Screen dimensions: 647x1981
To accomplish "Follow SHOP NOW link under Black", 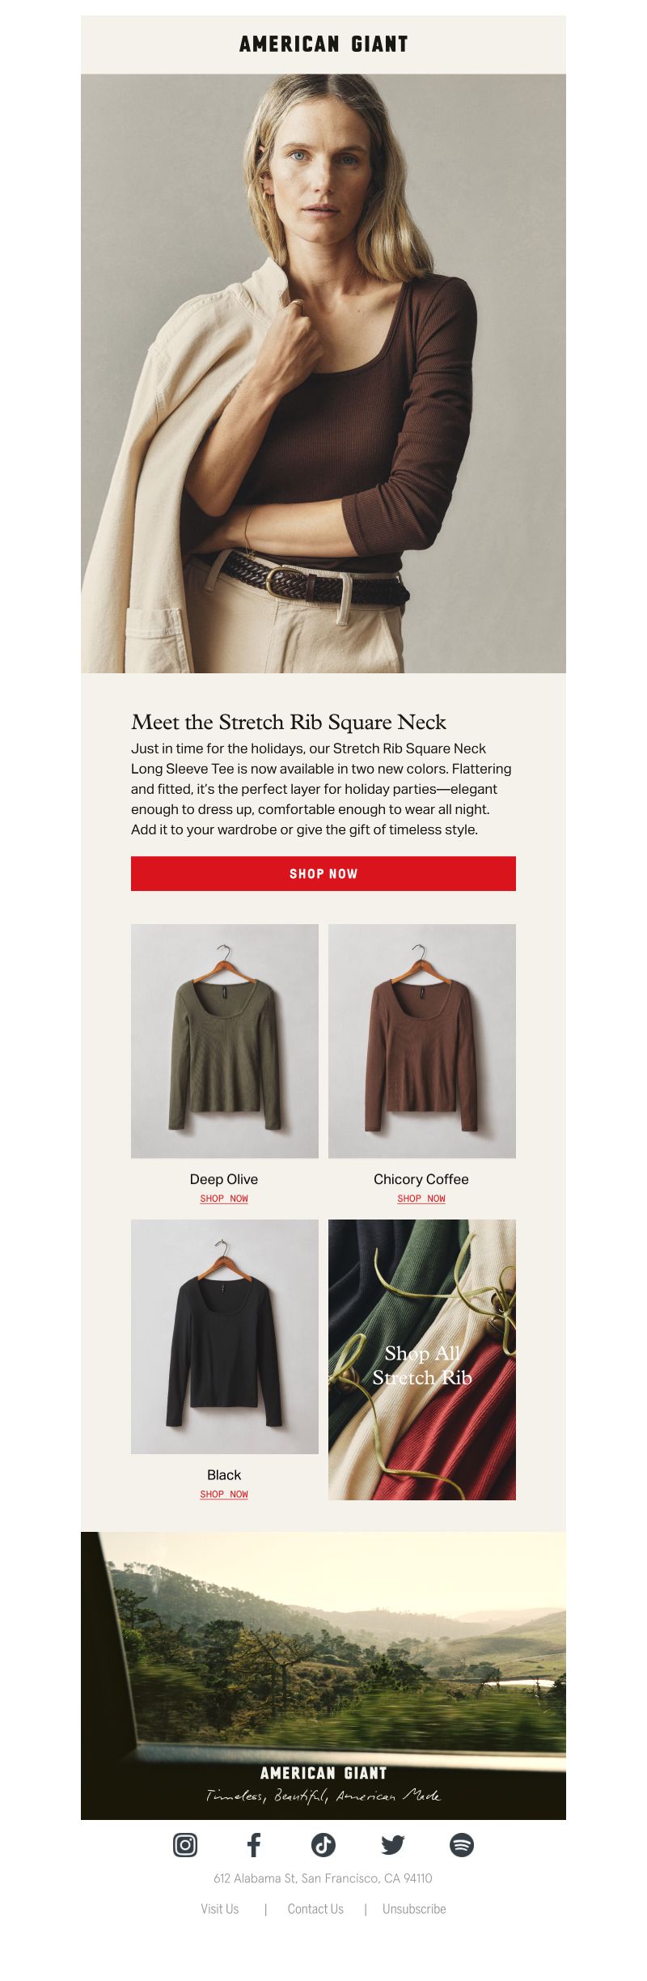I will [x=224, y=1494].
